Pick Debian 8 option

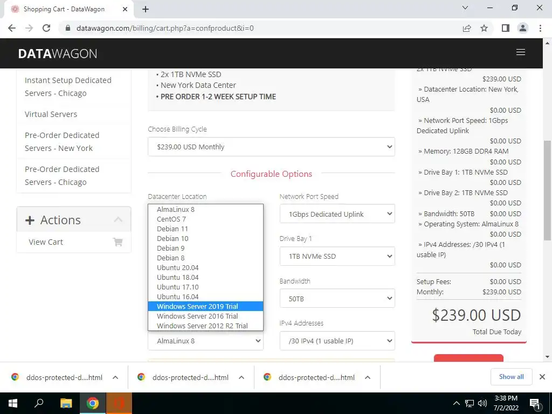(x=205, y=258)
